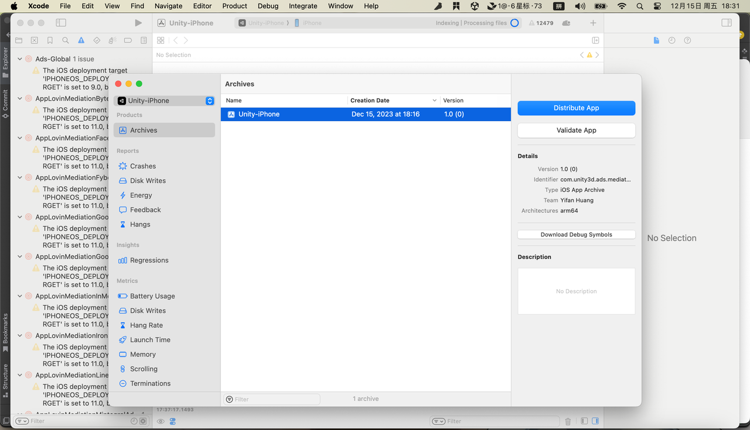
Task: Jump to next issue chevron in jump bar
Action: point(597,55)
